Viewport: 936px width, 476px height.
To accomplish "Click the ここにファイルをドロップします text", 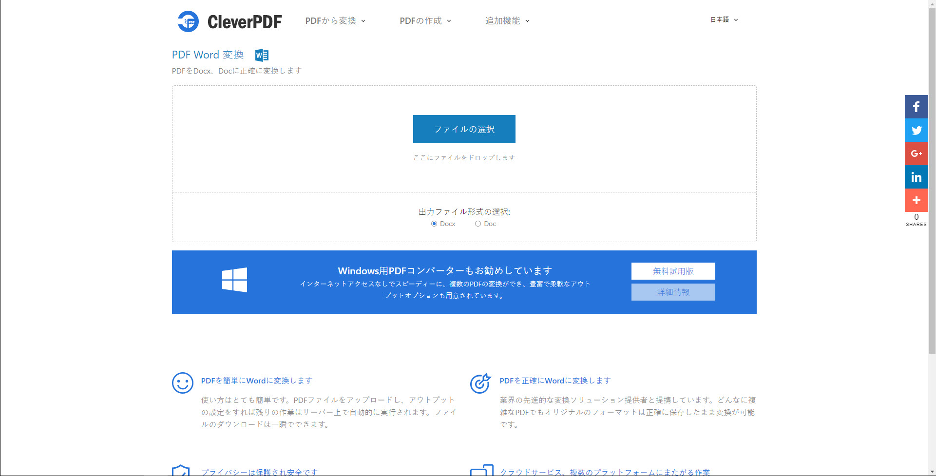I will point(464,157).
